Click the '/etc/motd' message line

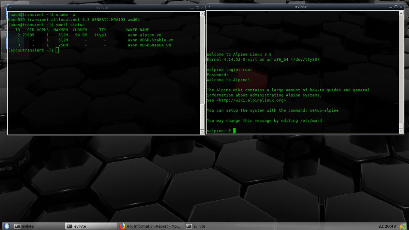[x=266, y=121]
